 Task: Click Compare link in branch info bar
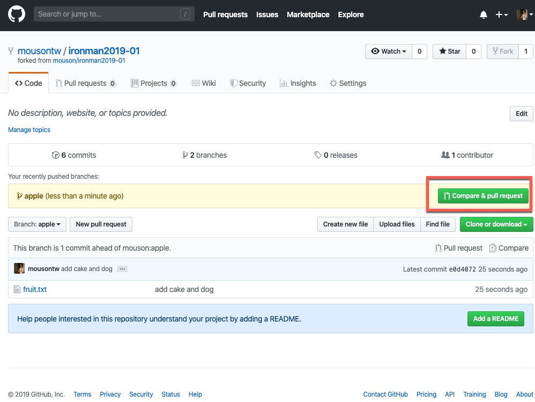509,248
